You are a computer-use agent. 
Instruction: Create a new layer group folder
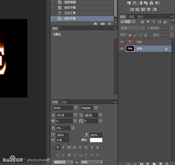154,164
